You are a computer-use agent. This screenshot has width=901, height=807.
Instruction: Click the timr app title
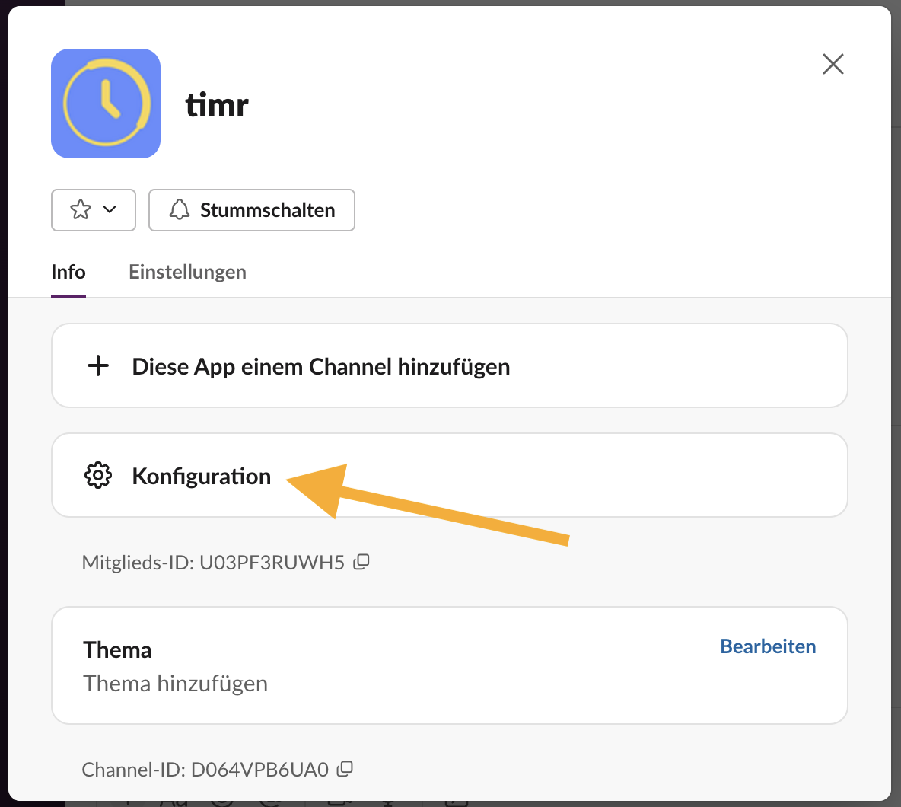(217, 105)
